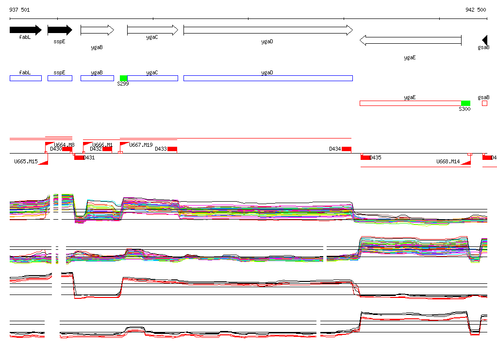The height and width of the screenshot is (347, 497).
Task: Click the gsaB label above the red box
Action: [x=484, y=98]
